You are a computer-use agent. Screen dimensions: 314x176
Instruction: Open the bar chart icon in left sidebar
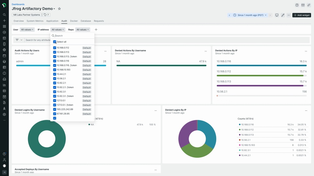tap(4, 85)
